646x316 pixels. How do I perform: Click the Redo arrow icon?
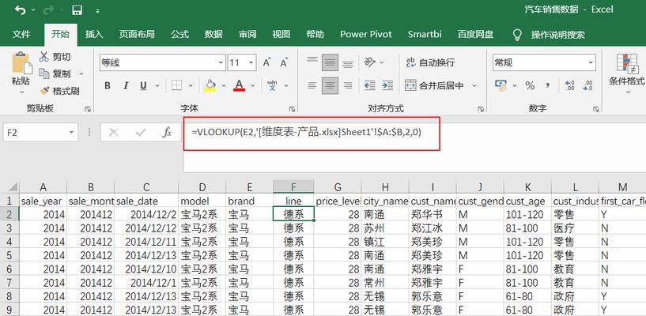pos(48,9)
